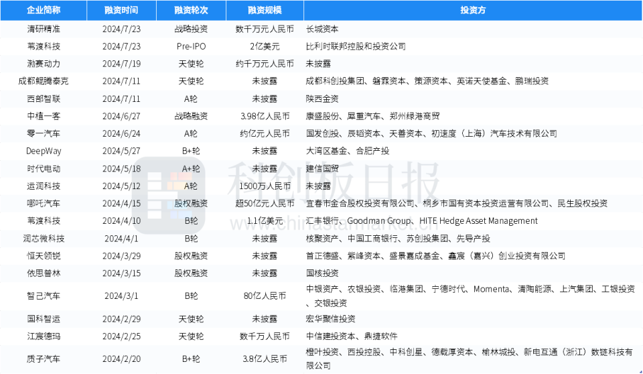Screen dimensions: 643x374
Task: Select company 智己汽车
Action: [x=44, y=296]
